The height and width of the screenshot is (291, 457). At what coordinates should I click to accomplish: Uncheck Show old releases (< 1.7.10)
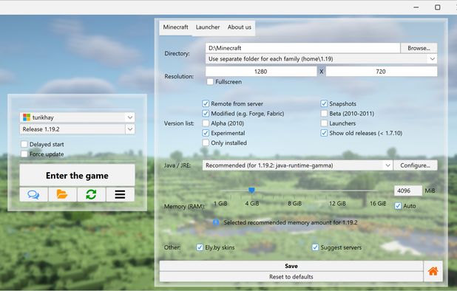(x=324, y=133)
